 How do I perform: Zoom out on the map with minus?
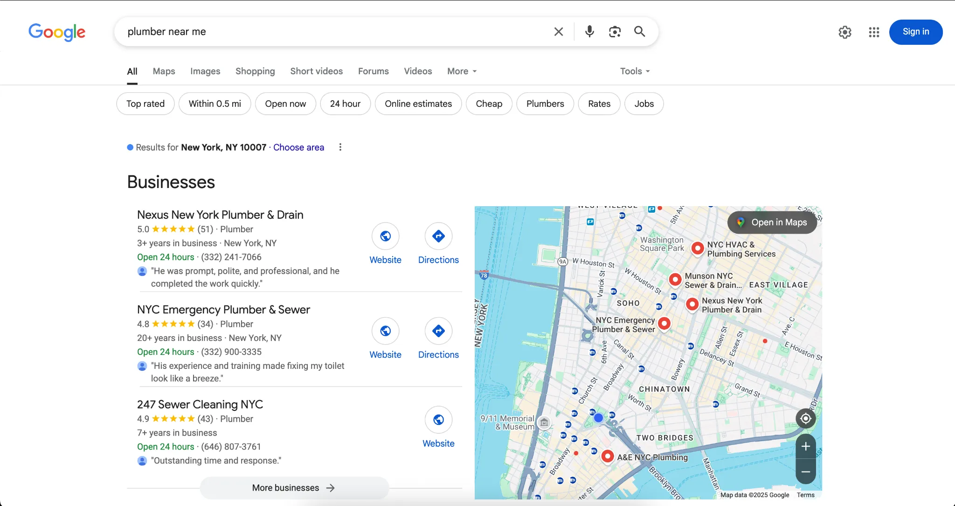805,471
